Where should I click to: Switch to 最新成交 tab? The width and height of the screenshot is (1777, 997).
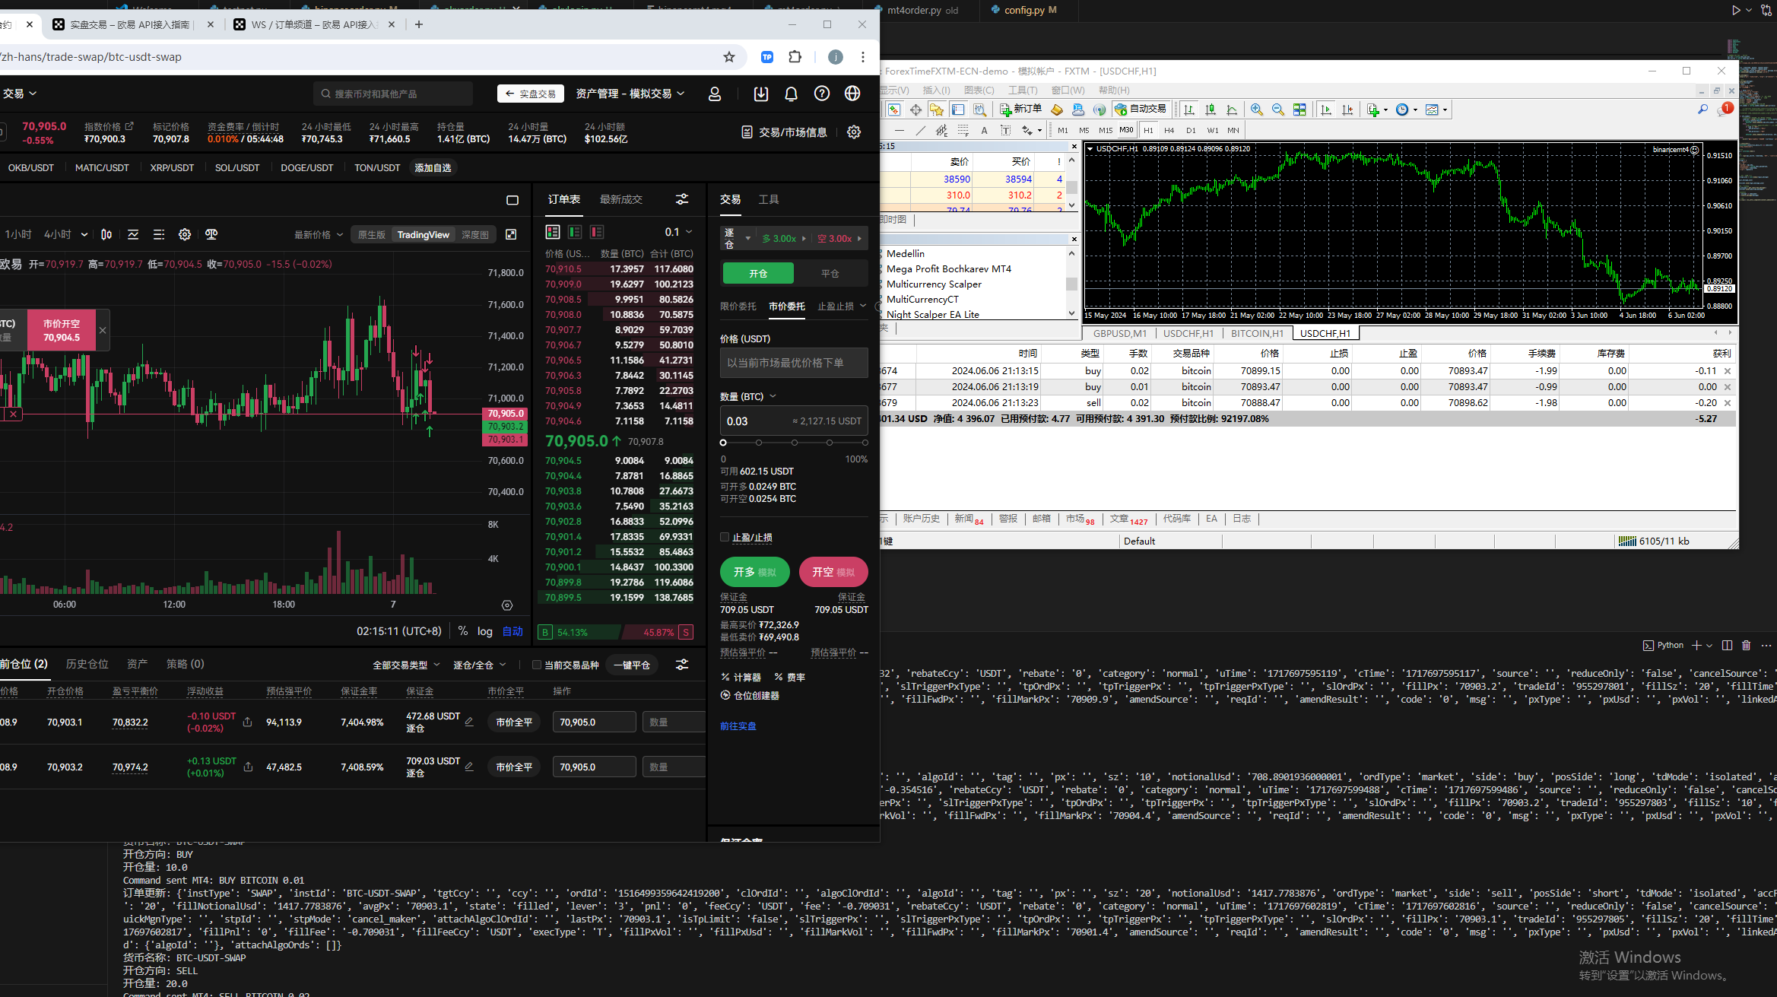[620, 199]
